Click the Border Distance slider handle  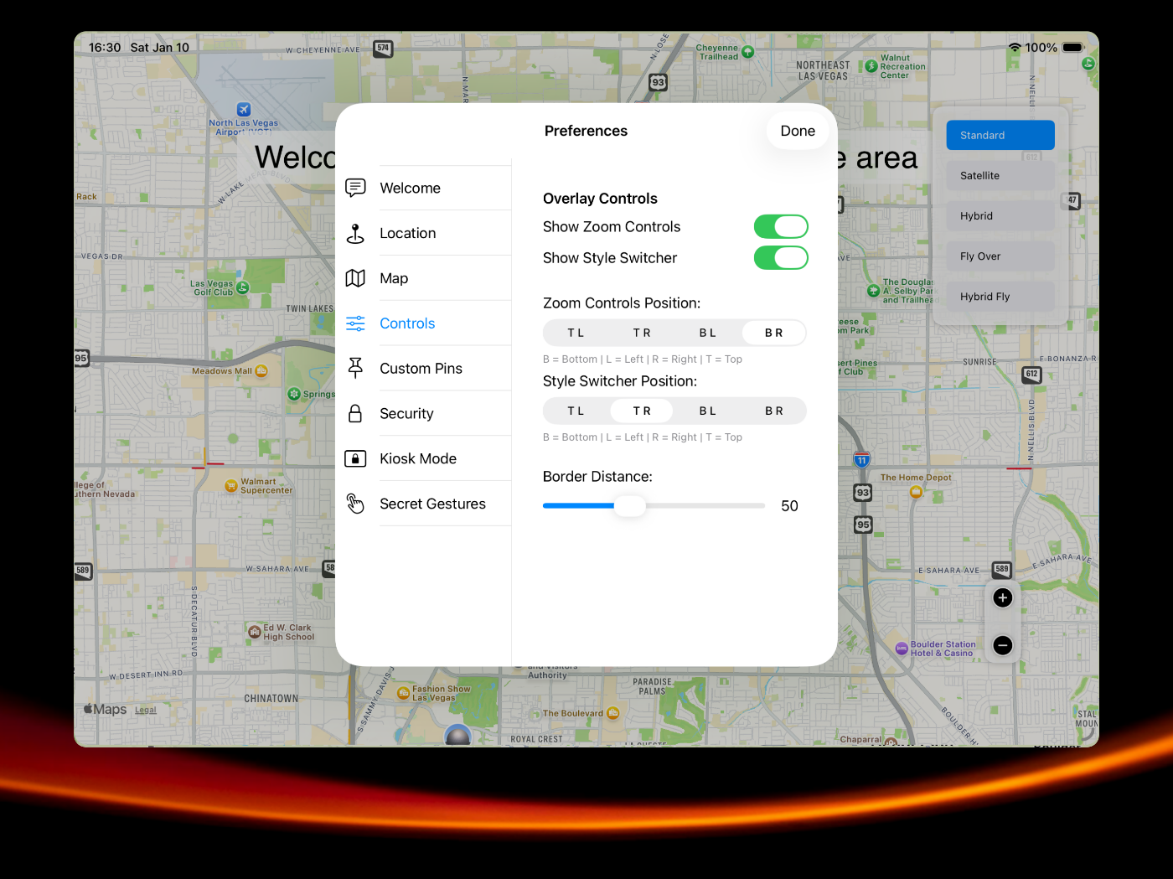coord(629,505)
